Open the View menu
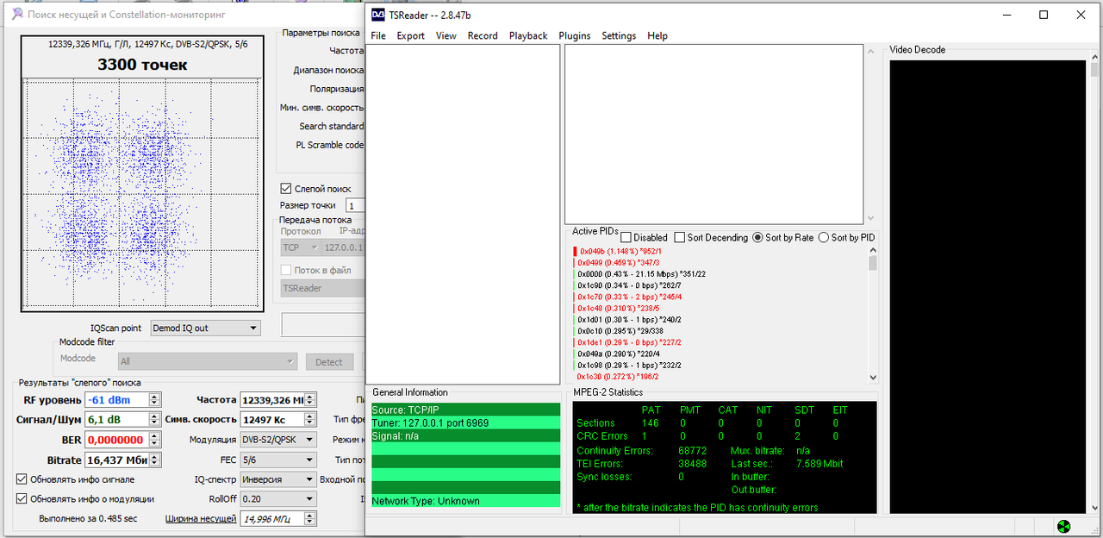Viewport: 1103px width, 538px height. tap(446, 35)
